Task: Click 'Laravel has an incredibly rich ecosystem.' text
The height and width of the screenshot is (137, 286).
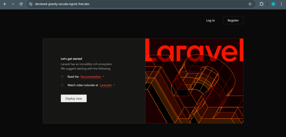Action: (87, 64)
